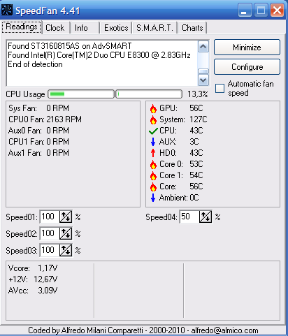This screenshot has height=336, width=288.
Task: Enable the Automatic fan speed checkbox
Action: tap(219, 88)
